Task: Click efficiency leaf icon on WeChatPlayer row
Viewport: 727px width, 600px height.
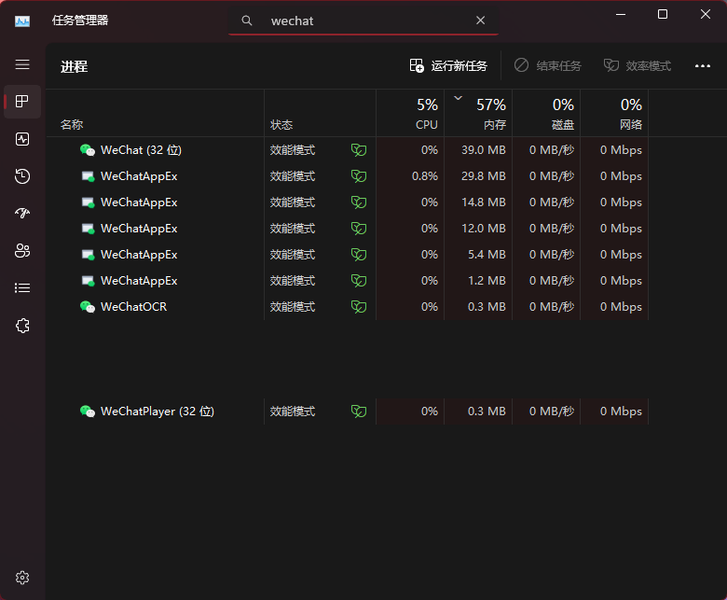Action: (x=359, y=412)
